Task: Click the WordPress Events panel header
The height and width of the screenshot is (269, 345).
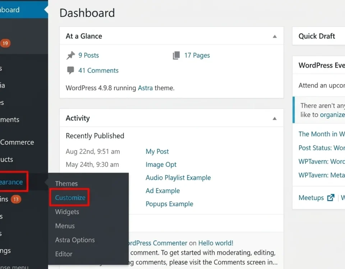Action: pyautogui.click(x=319, y=65)
